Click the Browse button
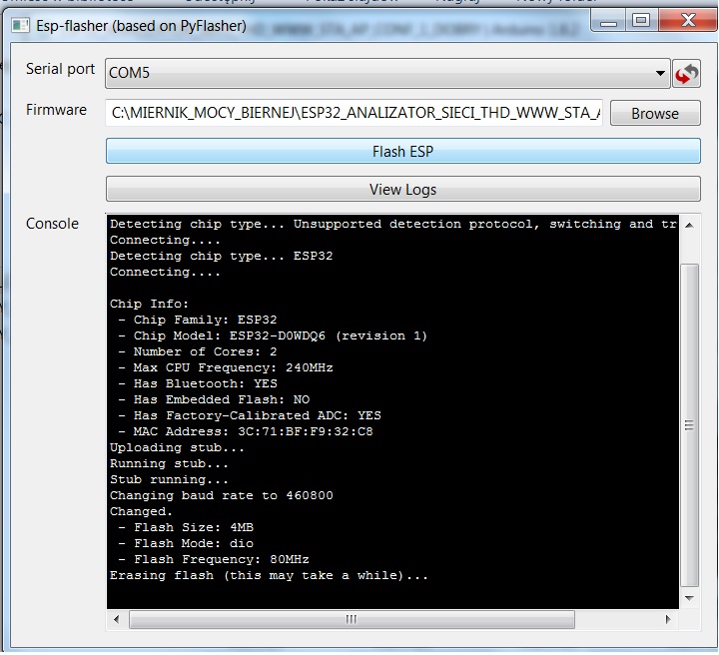The image size is (719, 655). [655, 113]
